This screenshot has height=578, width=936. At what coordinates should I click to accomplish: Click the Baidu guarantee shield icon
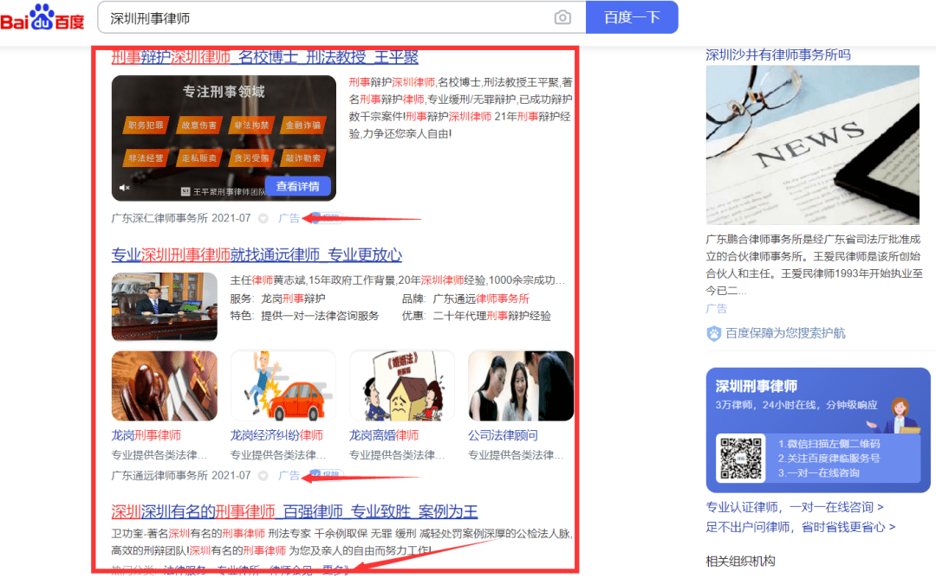(x=714, y=333)
